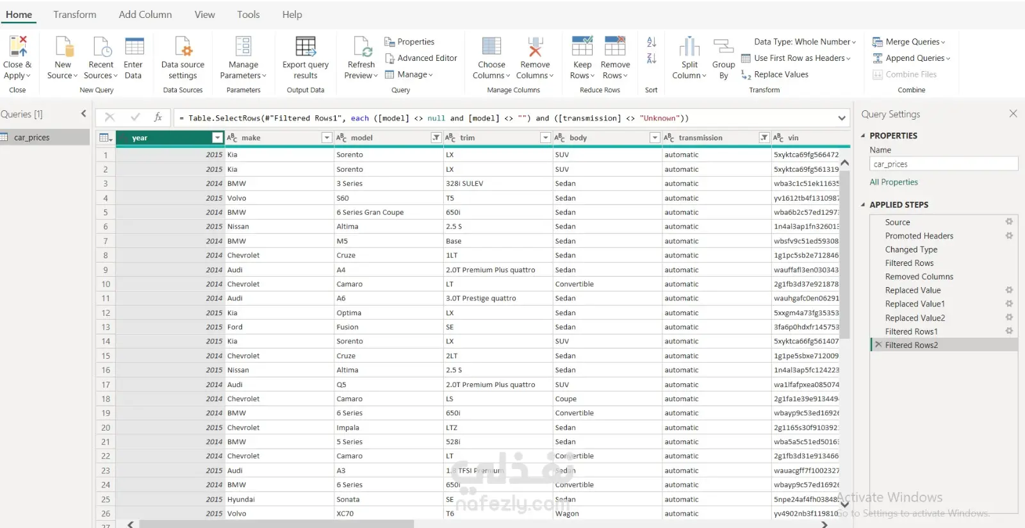
Task: Sort ascending with the A-Z icon
Action: [652, 42]
